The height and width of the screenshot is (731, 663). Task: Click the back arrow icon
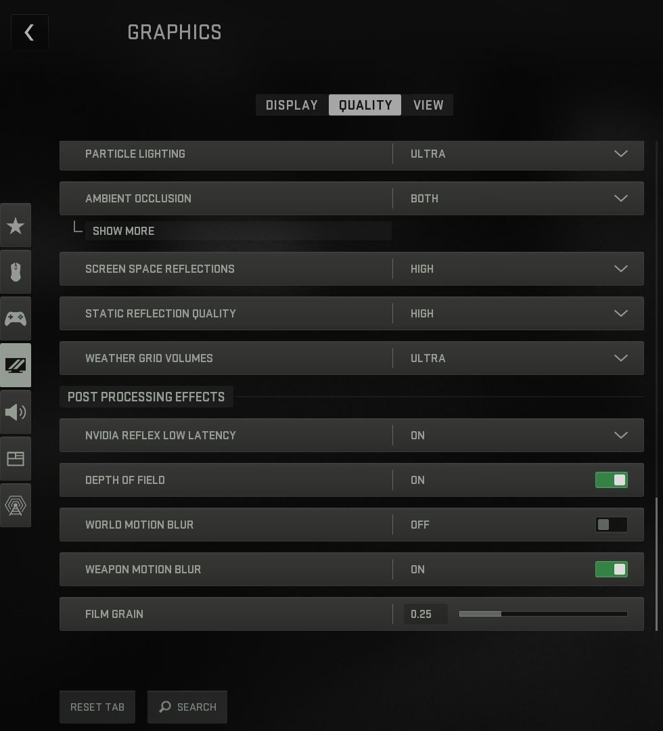click(x=29, y=32)
